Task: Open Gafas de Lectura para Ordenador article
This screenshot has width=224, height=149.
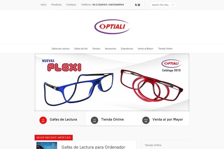Action: tap(93, 147)
